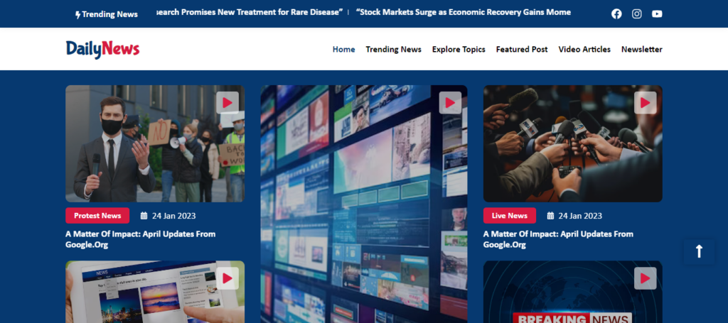
Task: Open the Facebook social icon
Action: click(x=616, y=13)
